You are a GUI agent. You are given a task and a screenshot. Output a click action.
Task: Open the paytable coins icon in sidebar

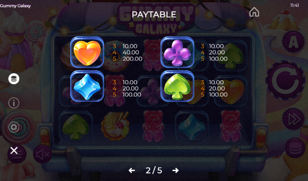14,79
